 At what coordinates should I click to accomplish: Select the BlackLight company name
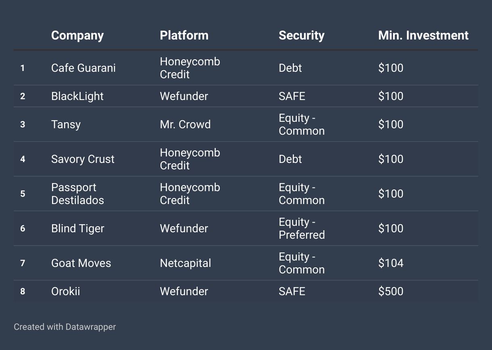pos(77,96)
